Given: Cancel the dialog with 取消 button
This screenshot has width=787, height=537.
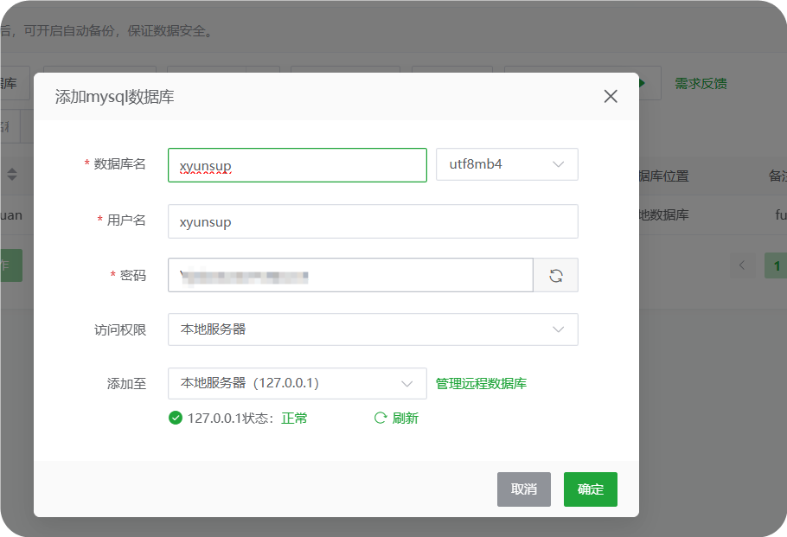Looking at the screenshot, I should [524, 489].
